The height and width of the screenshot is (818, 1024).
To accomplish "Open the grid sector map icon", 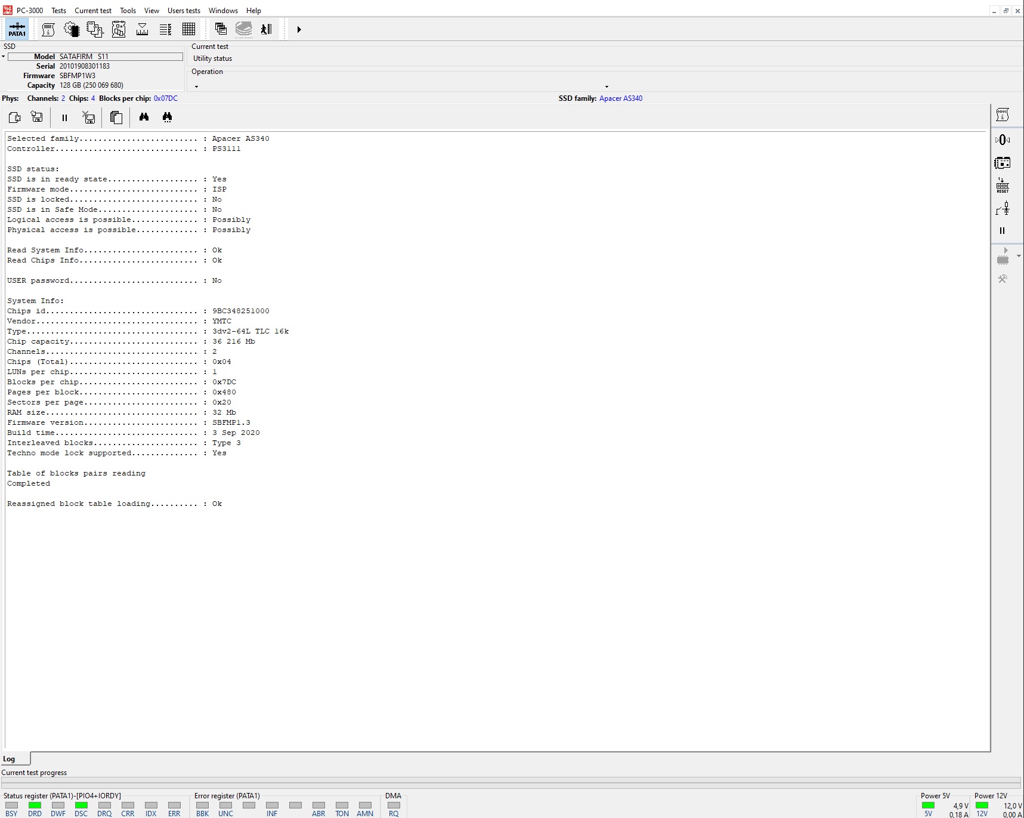I will click(189, 29).
